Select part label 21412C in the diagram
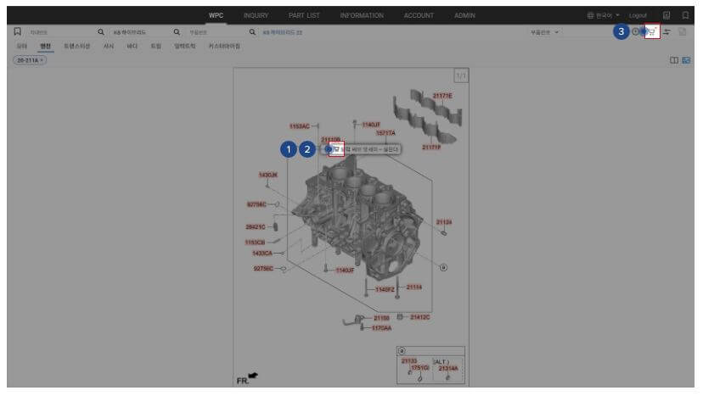 pyautogui.click(x=420, y=317)
